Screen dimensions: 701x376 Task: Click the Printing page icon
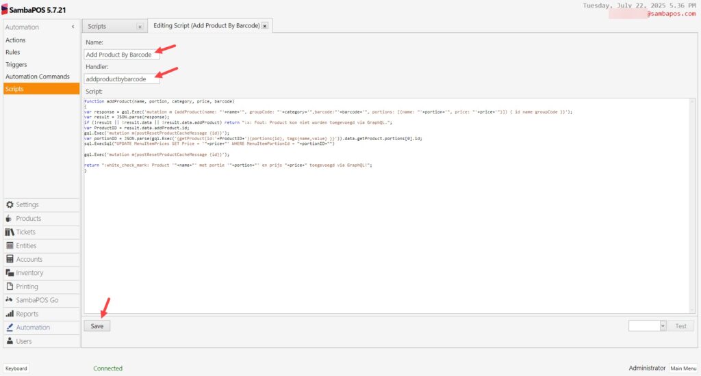pos(10,286)
